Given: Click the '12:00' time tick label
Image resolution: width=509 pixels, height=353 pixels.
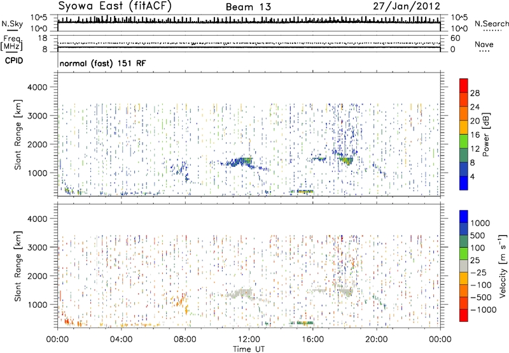Looking at the screenshot, I should [249, 340].
